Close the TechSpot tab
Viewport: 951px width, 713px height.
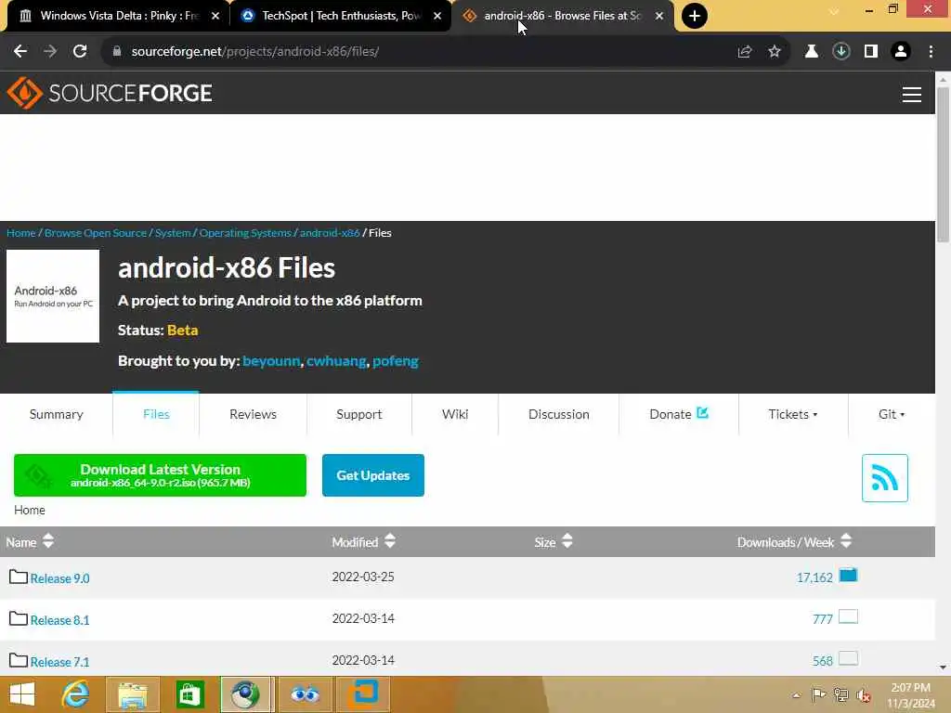pos(437,17)
